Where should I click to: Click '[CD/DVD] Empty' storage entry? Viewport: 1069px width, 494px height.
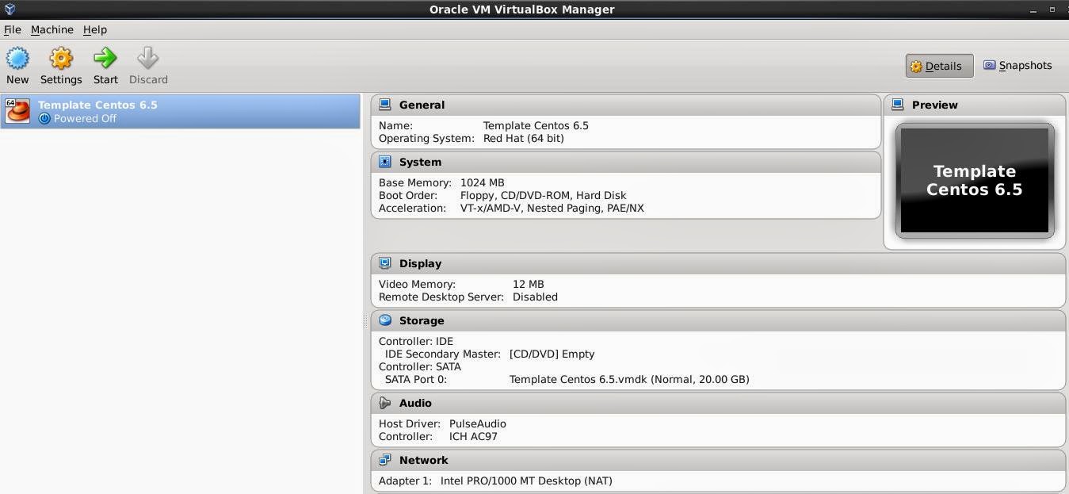[x=552, y=354]
